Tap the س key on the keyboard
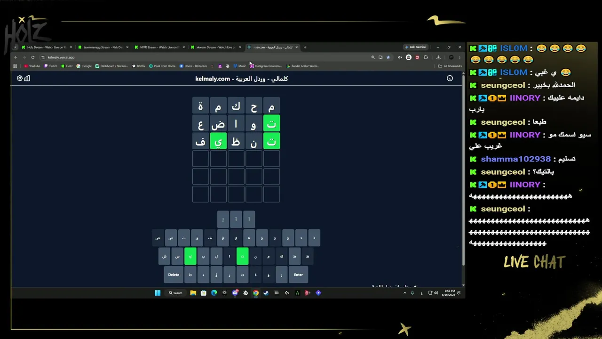This screenshot has width=602, height=339. point(177,257)
